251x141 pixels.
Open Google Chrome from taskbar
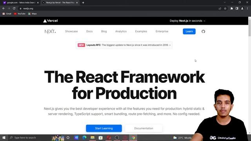(133, 137)
